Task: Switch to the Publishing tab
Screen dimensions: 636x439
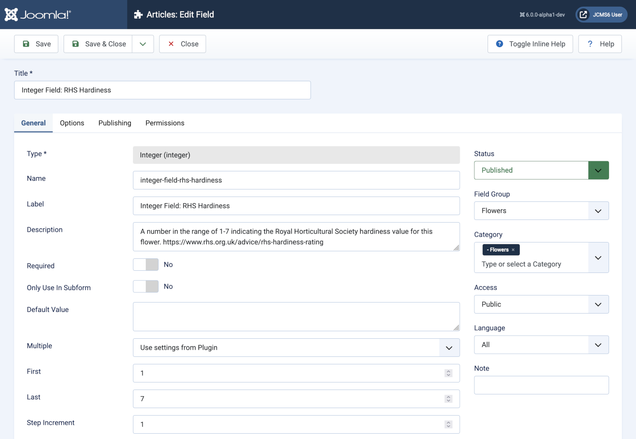Action: point(115,123)
